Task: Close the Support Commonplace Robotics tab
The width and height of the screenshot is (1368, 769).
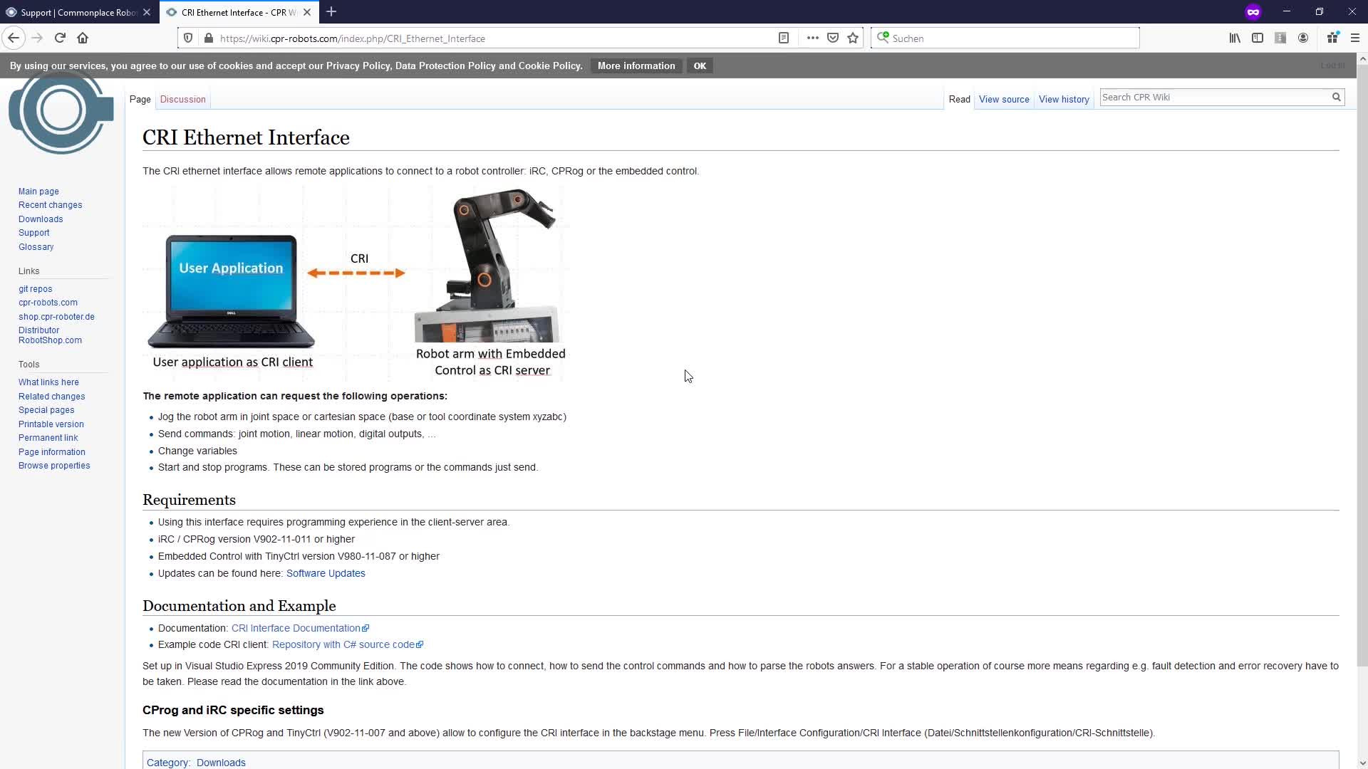Action: (146, 12)
